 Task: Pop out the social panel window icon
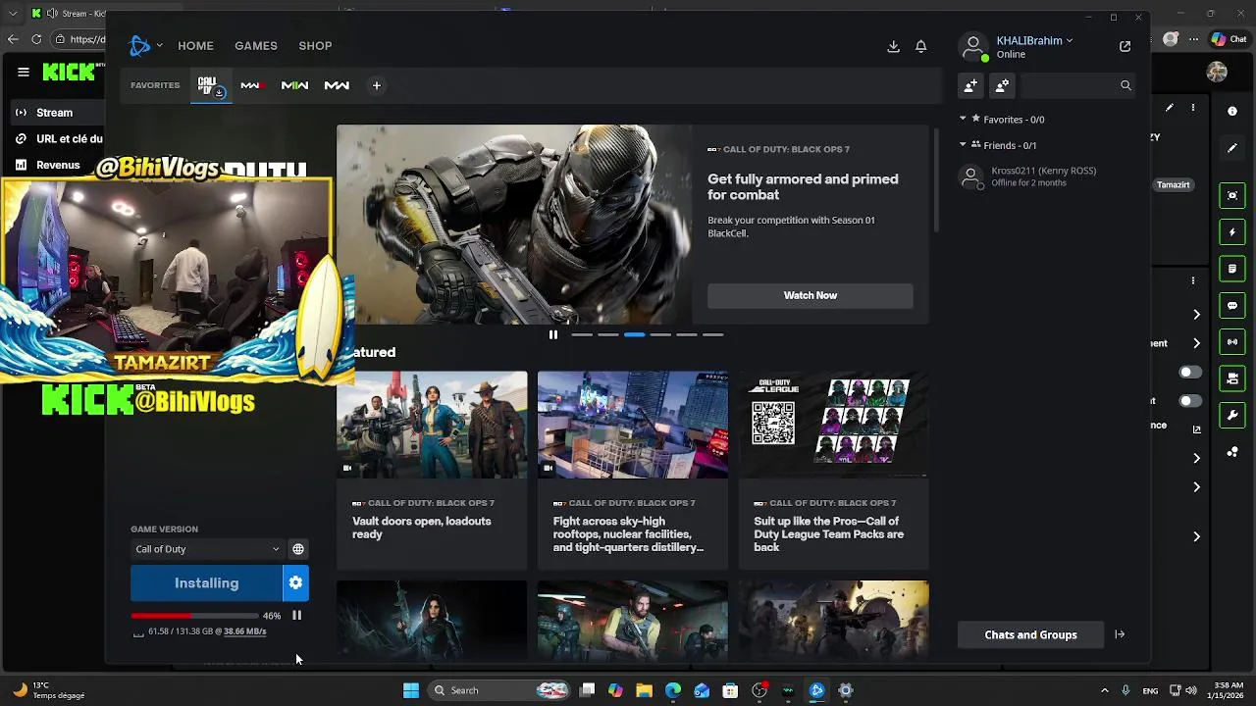pos(1125,46)
